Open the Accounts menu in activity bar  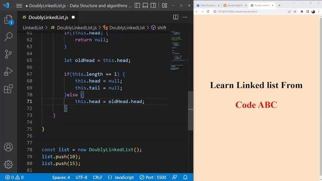(x=8, y=147)
